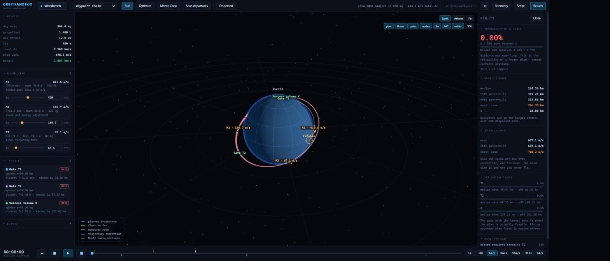Start playback with the play button
610x261 pixels.
(x=68, y=253)
